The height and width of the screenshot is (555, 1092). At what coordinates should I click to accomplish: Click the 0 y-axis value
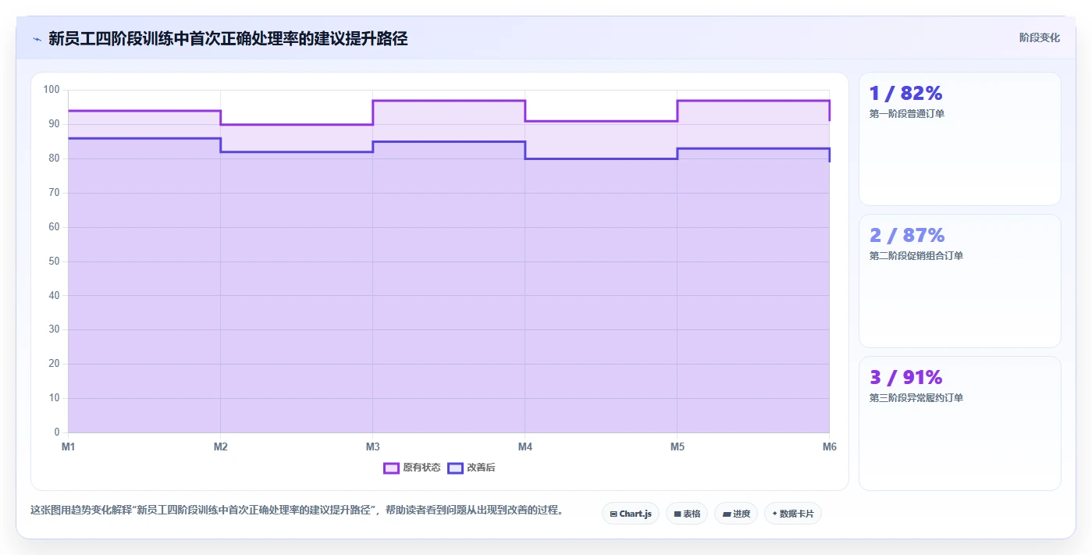click(x=57, y=432)
